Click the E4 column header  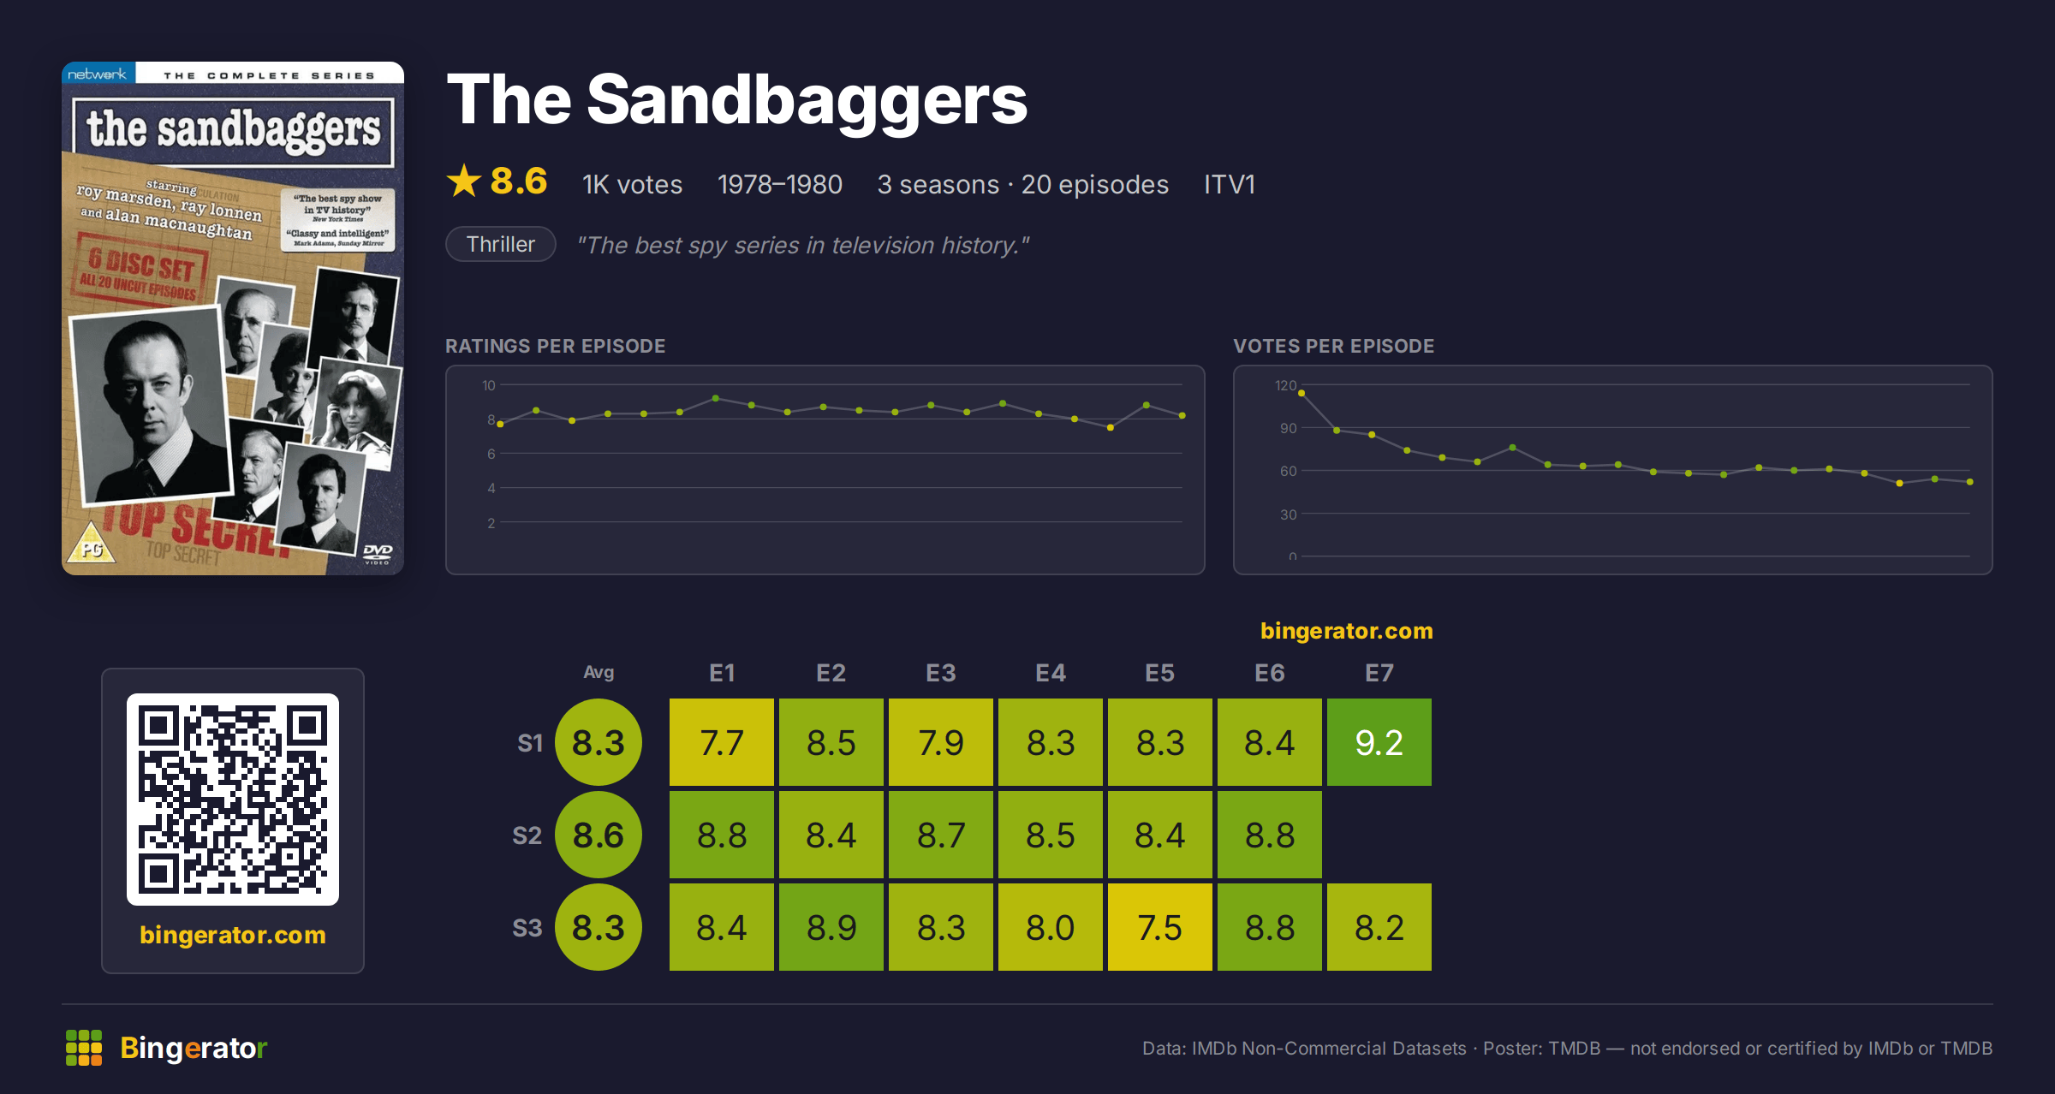(1051, 673)
